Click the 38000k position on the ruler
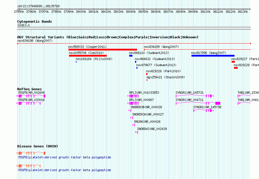Image resolution: width=259 pixels, height=179 pixels. [81, 12]
